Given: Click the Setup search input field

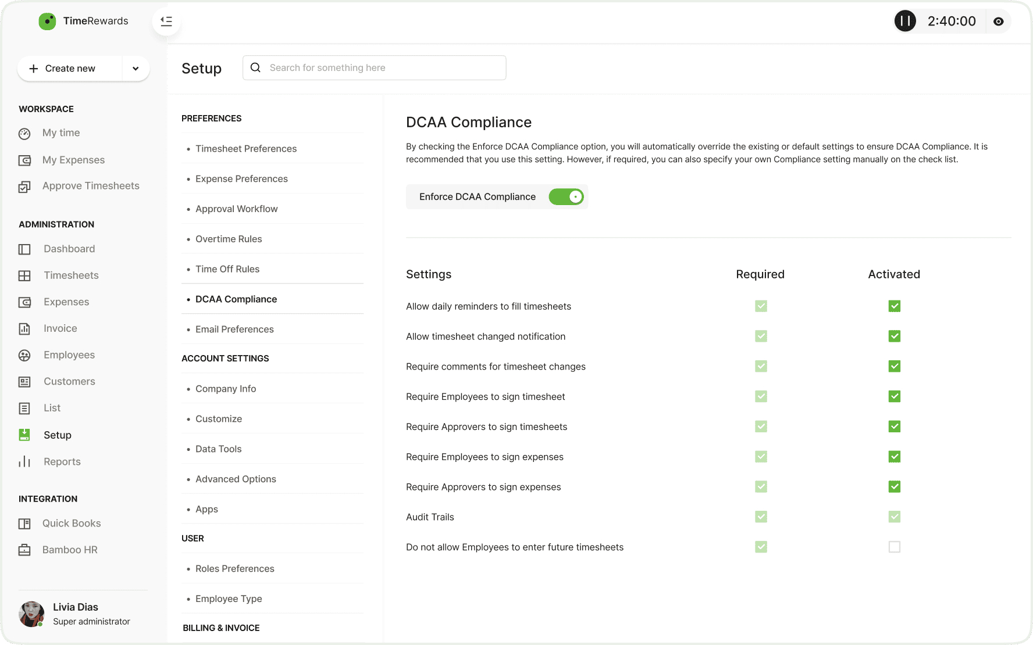Looking at the screenshot, I should click(384, 68).
